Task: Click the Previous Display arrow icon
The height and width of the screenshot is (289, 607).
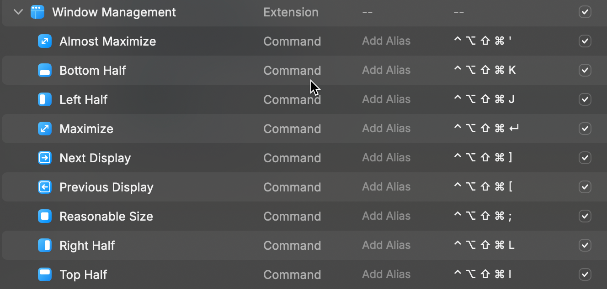Action: (45, 187)
